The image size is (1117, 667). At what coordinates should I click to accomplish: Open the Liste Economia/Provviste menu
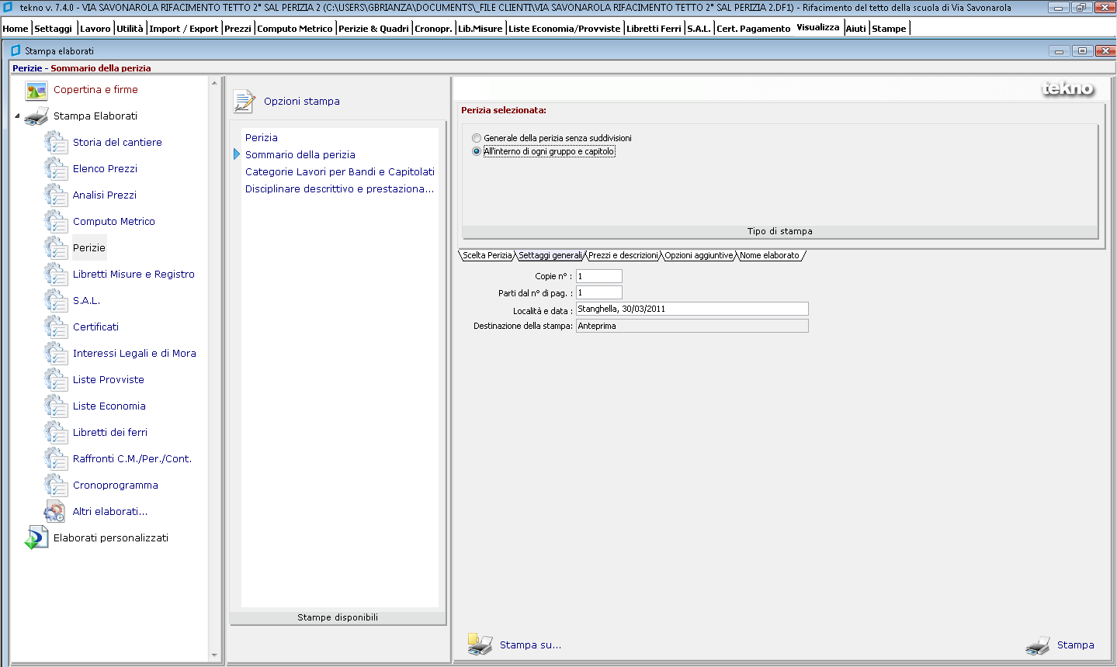[x=564, y=29]
